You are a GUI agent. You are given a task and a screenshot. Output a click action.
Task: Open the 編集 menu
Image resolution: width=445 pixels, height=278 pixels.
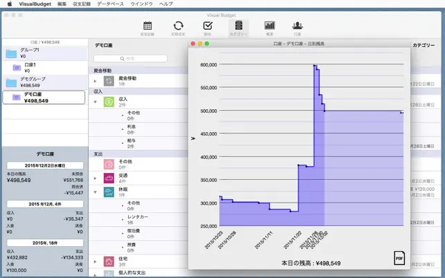[62, 3]
